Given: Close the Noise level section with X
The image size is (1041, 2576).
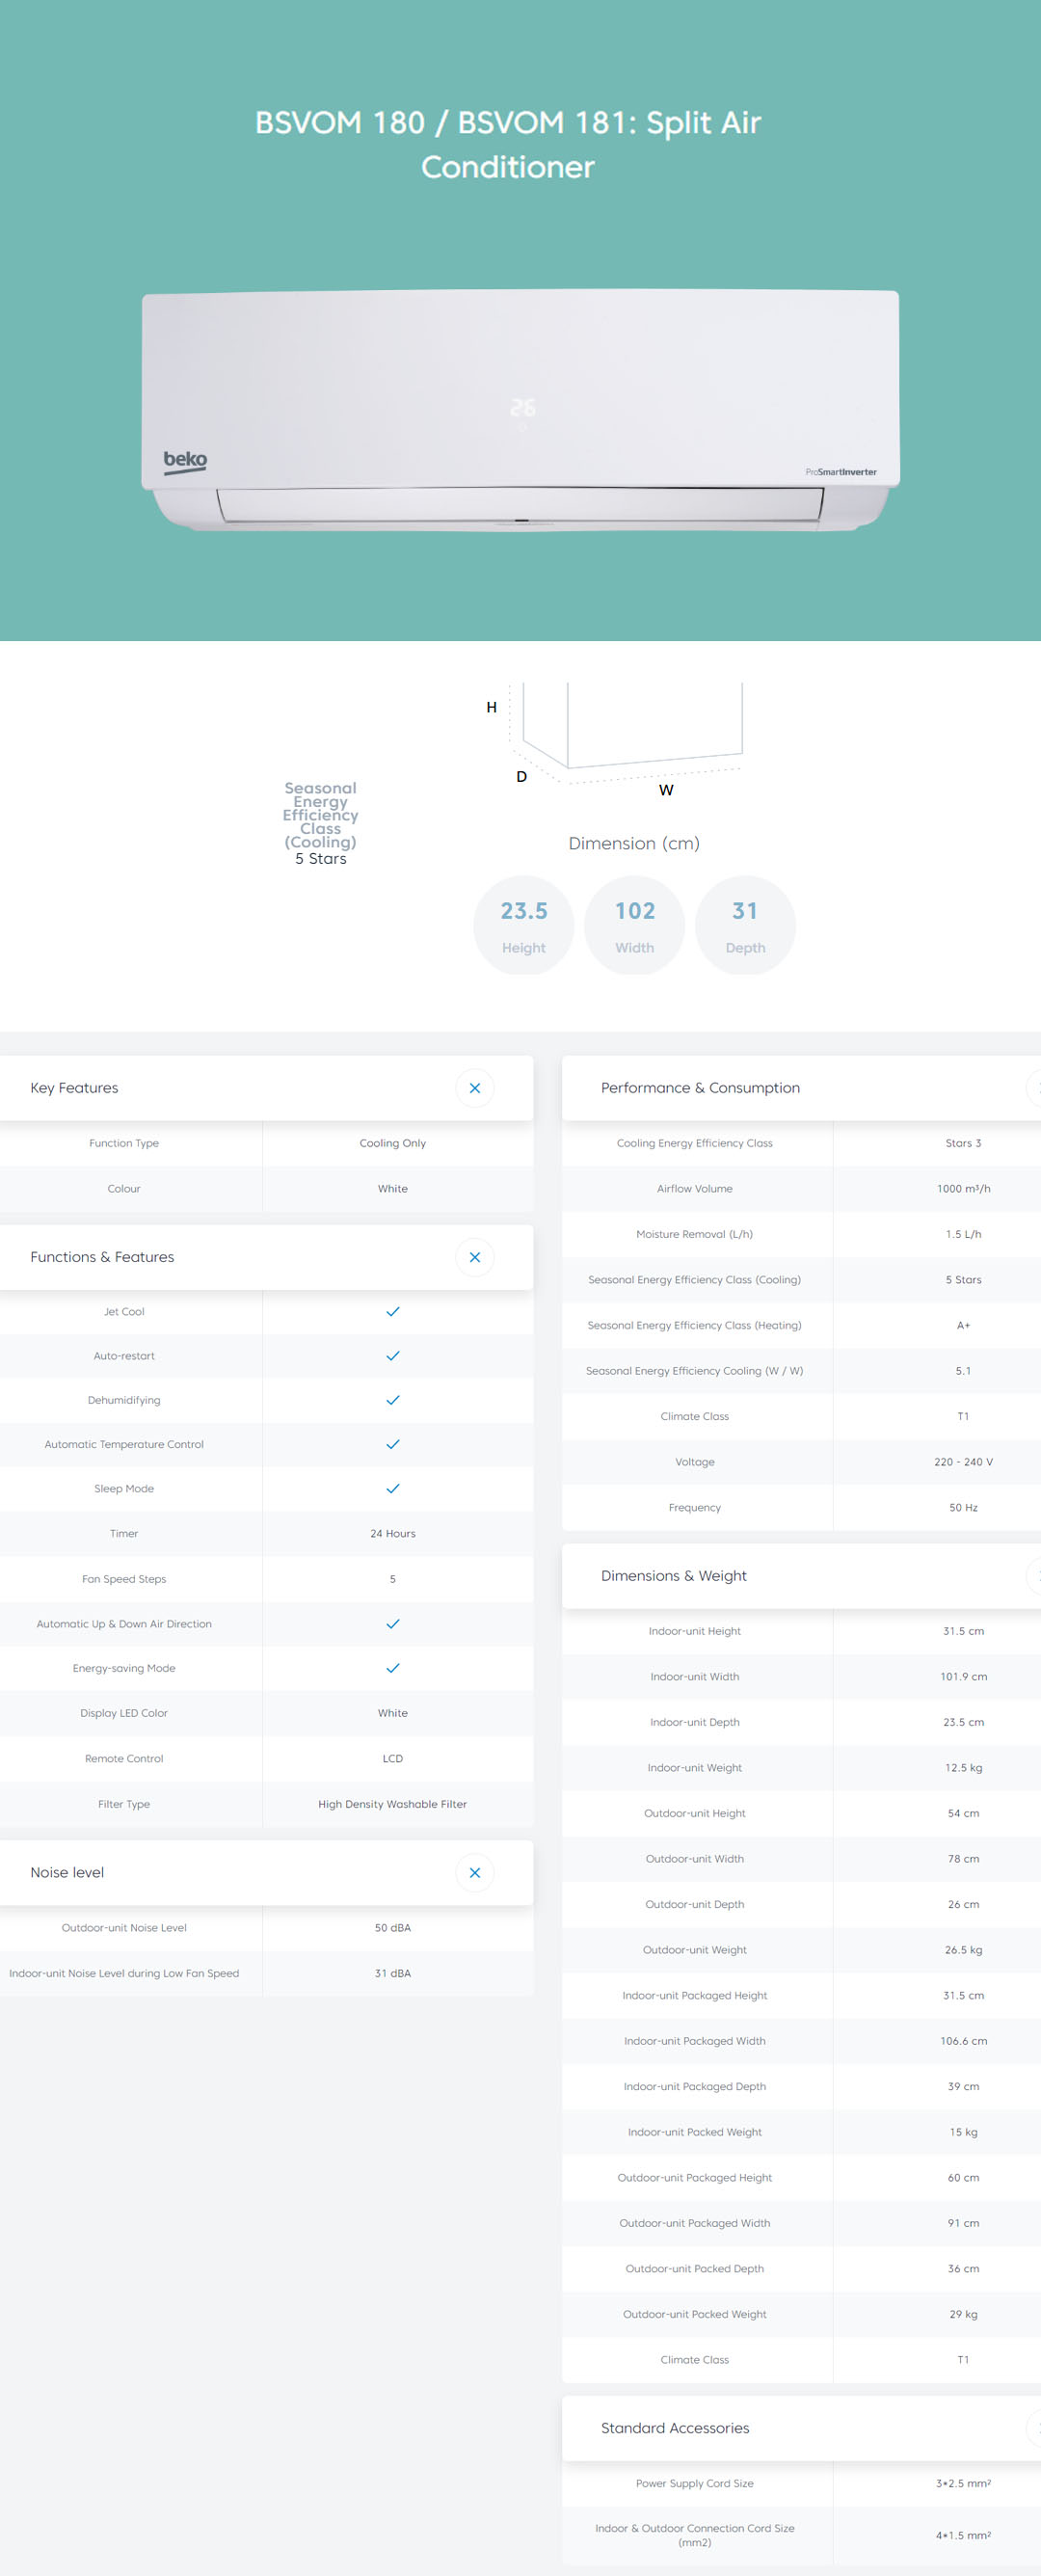Looking at the screenshot, I should pos(474,1871).
